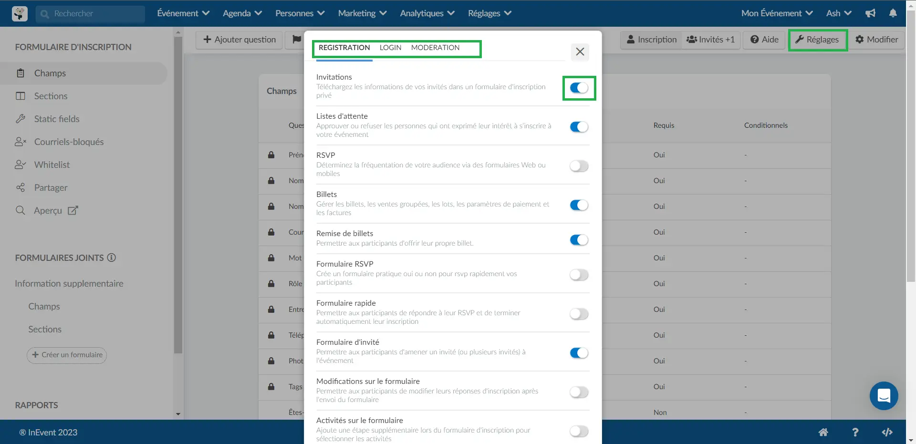Click the sidebar scrollbar down arrow
The width and height of the screenshot is (916, 444).
(x=178, y=414)
